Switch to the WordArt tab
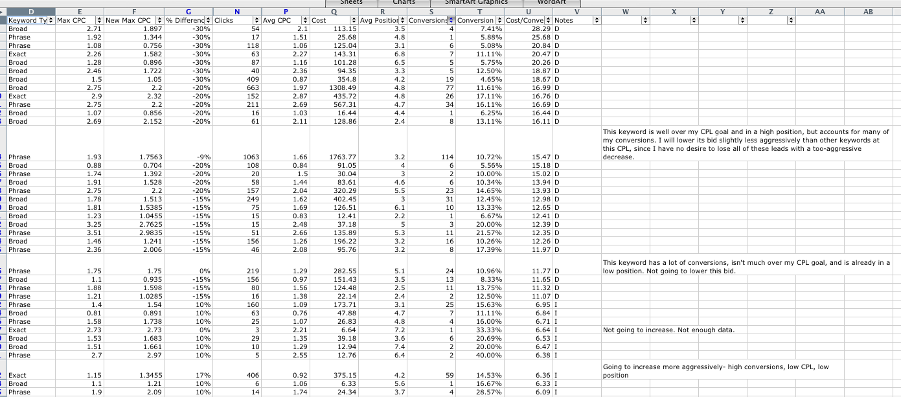This screenshot has width=901, height=397. [x=552, y=3]
